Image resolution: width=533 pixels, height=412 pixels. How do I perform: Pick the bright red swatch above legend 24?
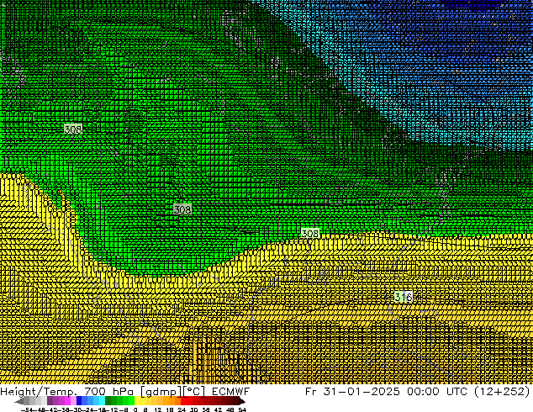pos(183,401)
